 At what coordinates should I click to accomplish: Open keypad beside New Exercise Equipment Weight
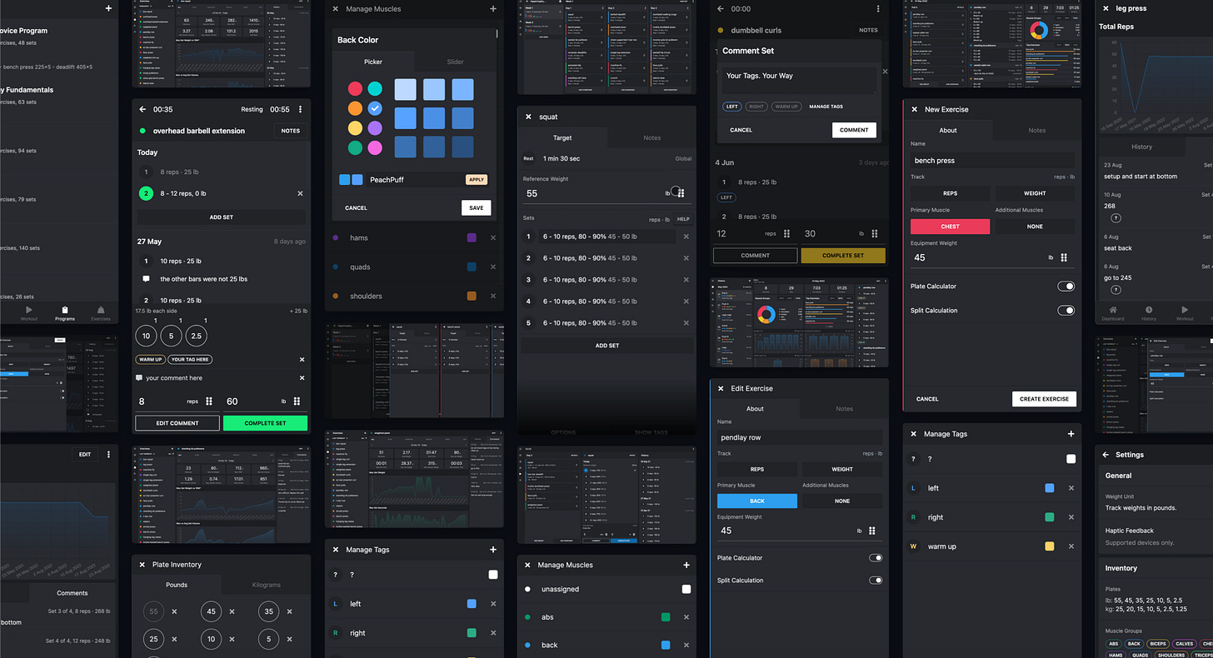[1064, 257]
